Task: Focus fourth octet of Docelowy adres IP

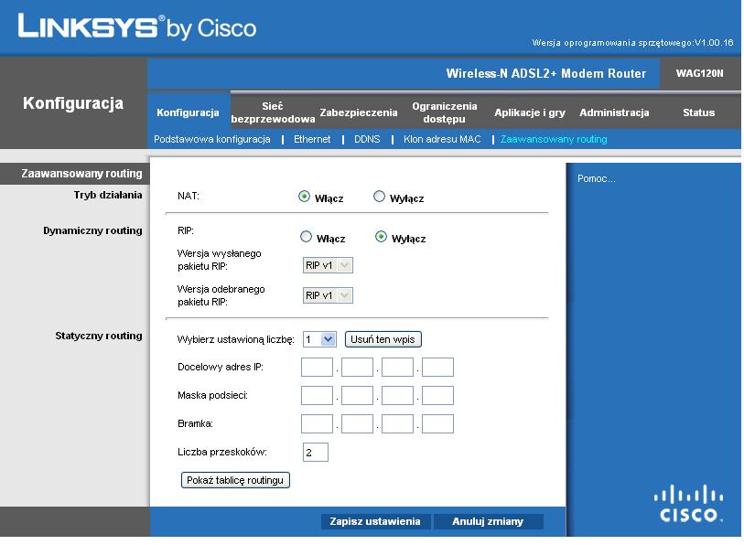Action: pyautogui.click(x=438, y=367)
